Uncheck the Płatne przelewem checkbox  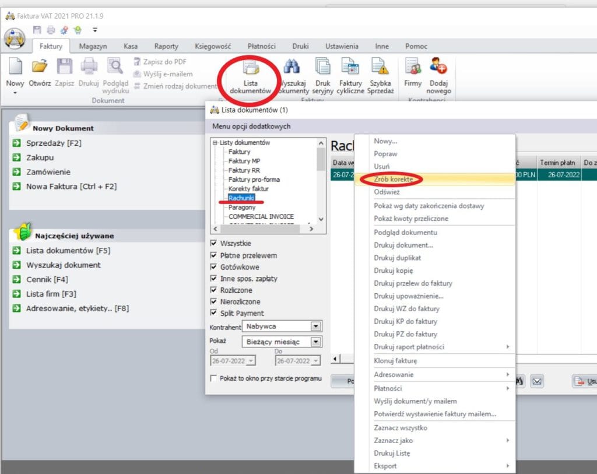(213, 255)
